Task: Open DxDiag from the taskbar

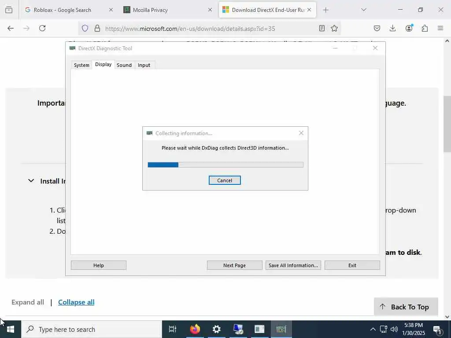Action: click(281, 329)
